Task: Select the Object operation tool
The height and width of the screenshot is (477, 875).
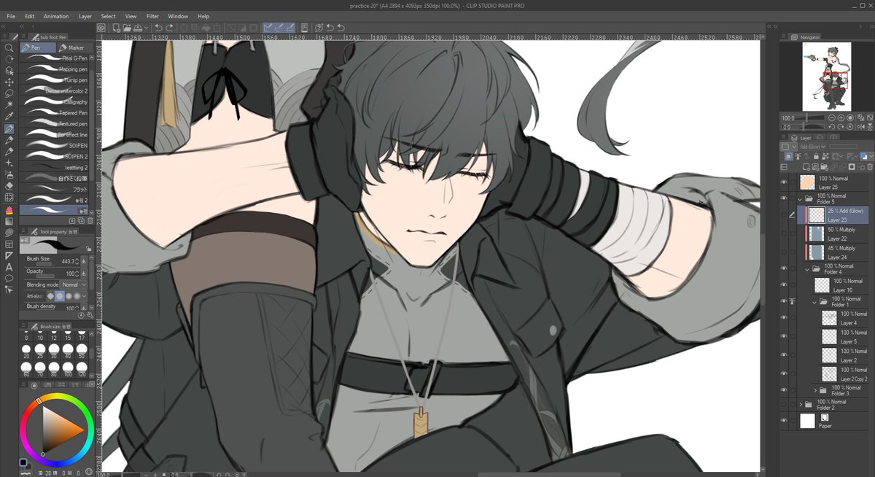Action: coord(9,71)
